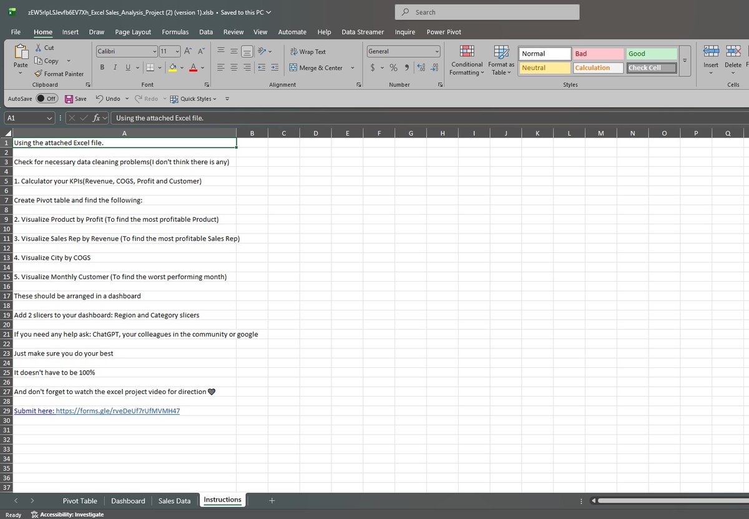Increase the cell indent
This screenshot has width=749, height=519.
(275, 67)
